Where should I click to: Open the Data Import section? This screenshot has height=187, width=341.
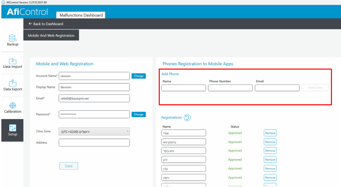(12, 63)
